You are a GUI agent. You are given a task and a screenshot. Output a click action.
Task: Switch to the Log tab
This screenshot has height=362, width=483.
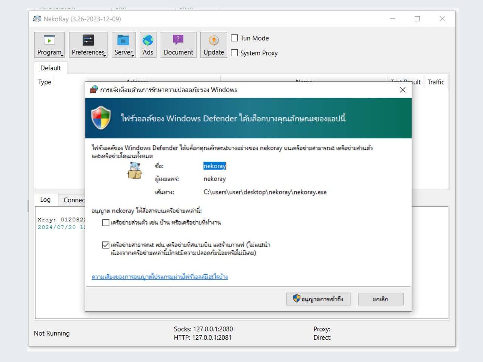pos(45,199)
